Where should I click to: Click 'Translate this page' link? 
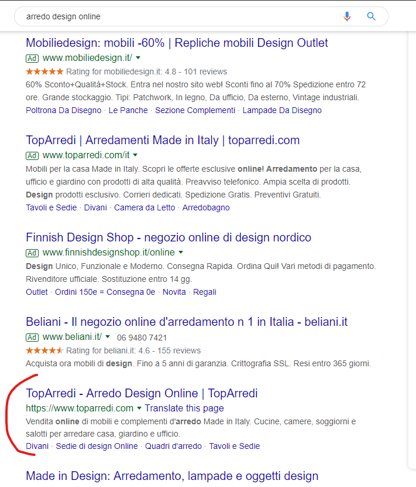[x=184, y=408]
